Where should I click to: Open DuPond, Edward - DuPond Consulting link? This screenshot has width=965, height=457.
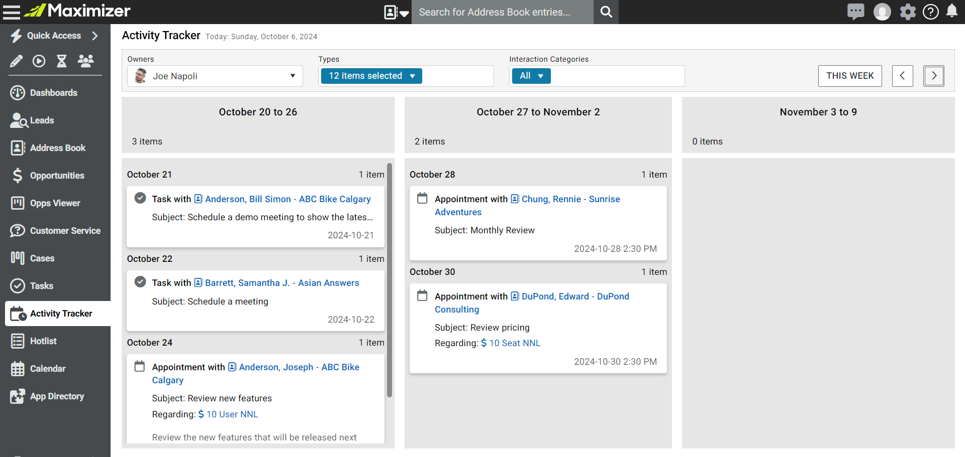[x=575, y=296]
